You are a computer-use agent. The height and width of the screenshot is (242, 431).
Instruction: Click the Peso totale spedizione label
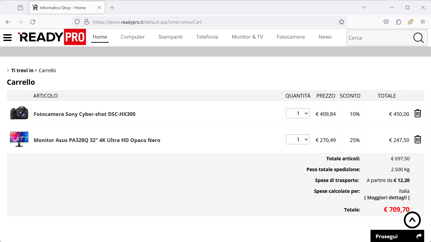point(333,169)
